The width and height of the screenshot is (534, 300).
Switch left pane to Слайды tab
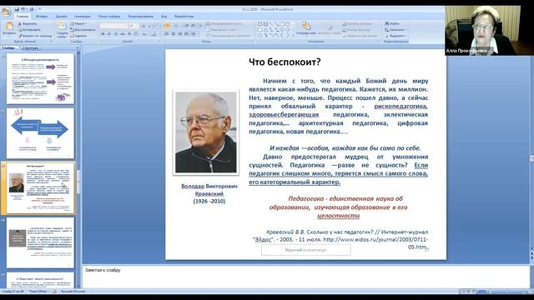point(9,48)
